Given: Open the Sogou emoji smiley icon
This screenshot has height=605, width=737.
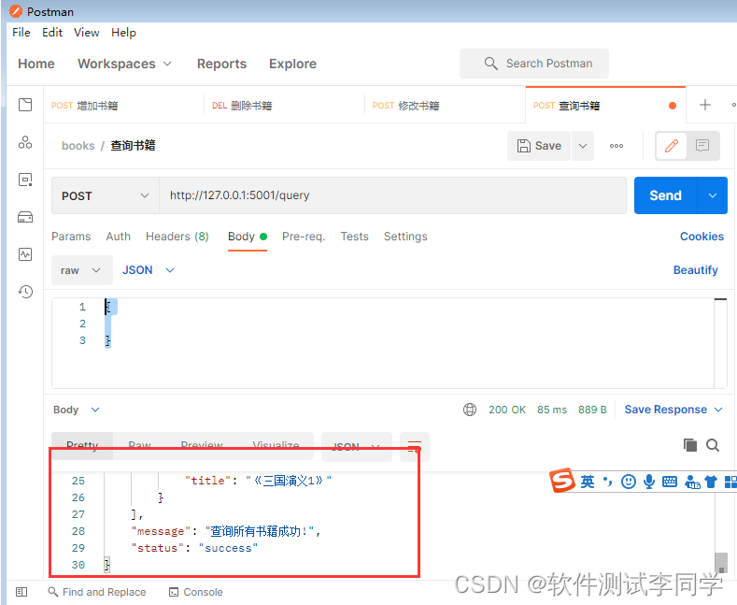Looking at the screenshot, I should (x=629, y=482).
